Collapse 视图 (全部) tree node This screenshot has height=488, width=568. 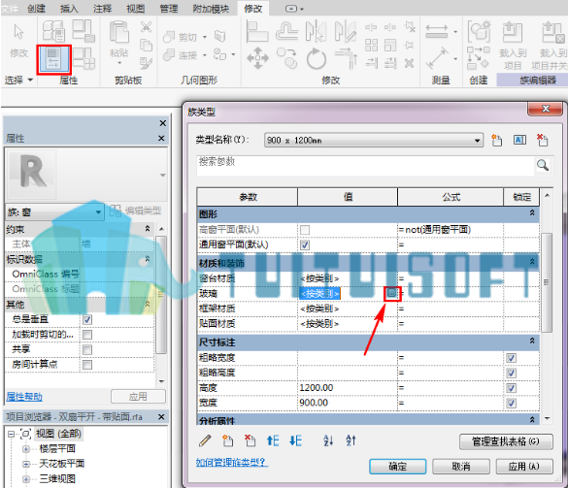point(12,434)
